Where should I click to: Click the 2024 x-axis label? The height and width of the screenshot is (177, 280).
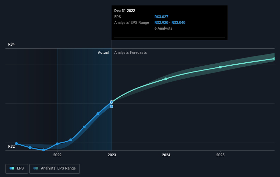[x=166, y=155]
